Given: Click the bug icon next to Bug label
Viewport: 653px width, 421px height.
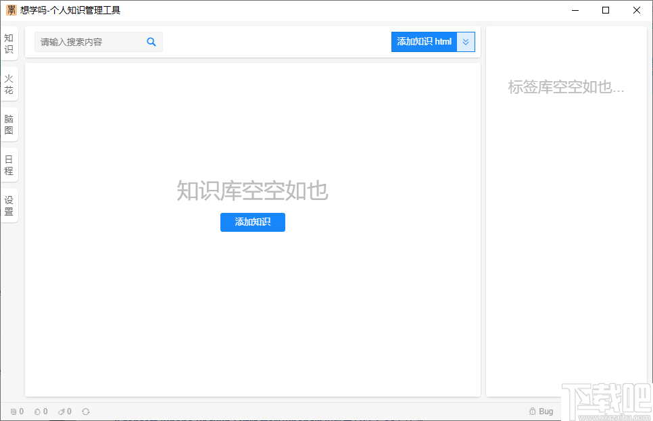Looking at the screenshot, I should point(533,411).
